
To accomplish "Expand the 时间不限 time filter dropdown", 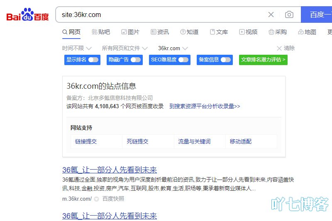I will pyautogui.click(x=77, y=48).
